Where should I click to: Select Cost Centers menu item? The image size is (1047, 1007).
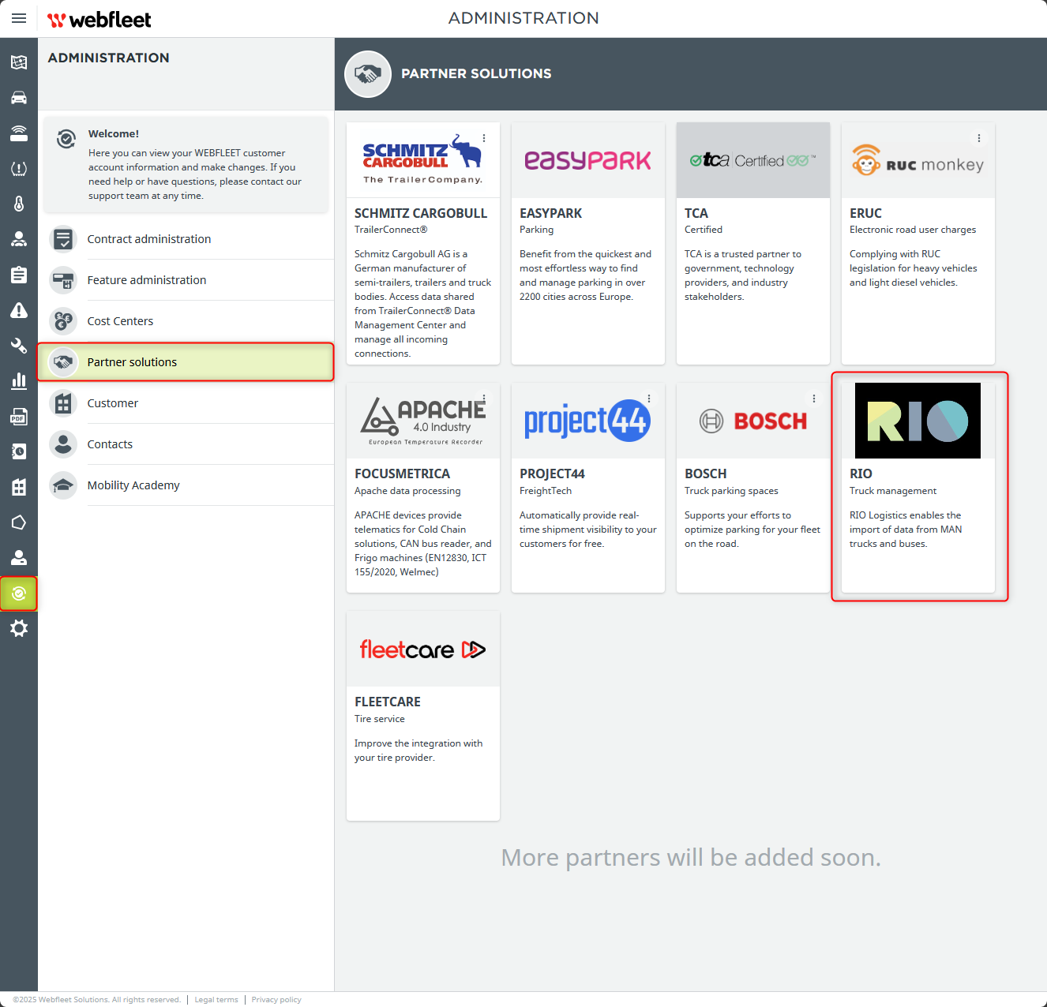click(186, 321)
